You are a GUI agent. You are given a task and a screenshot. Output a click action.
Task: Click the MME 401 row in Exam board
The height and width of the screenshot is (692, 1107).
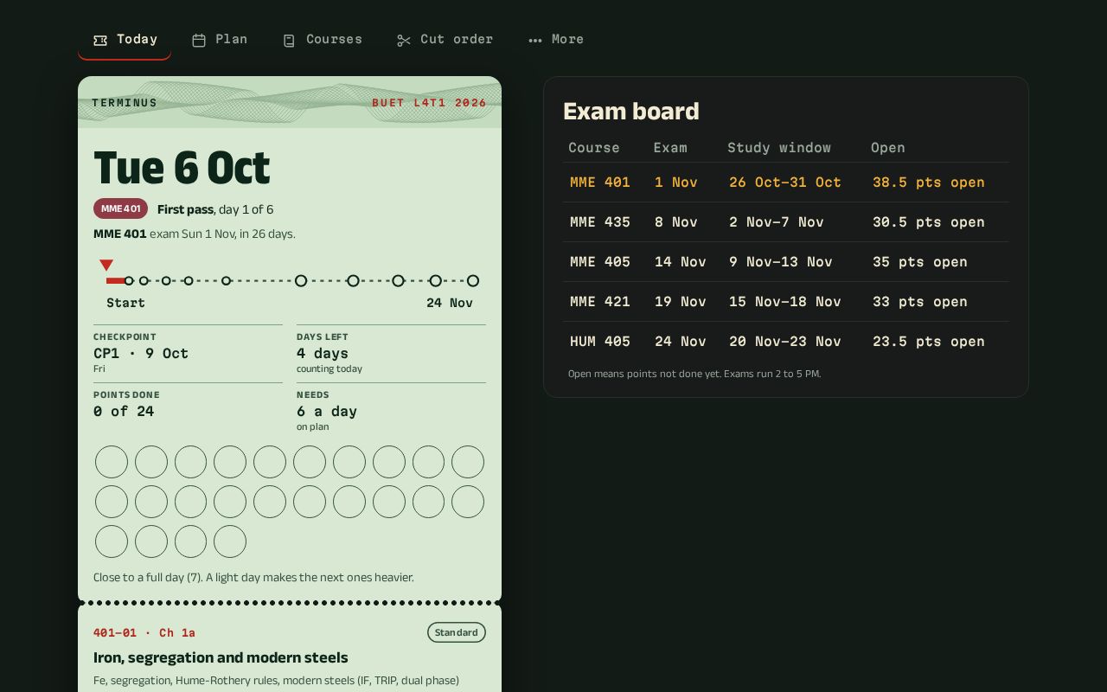[x=785, y=183]
